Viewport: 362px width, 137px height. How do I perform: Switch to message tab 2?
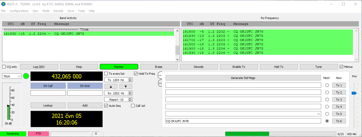pyautogui.click(x=160, y=83)
